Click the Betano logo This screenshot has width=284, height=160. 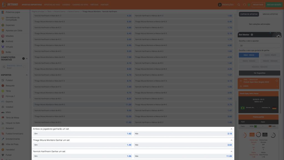pyautogui.click(x=10, y=4)
